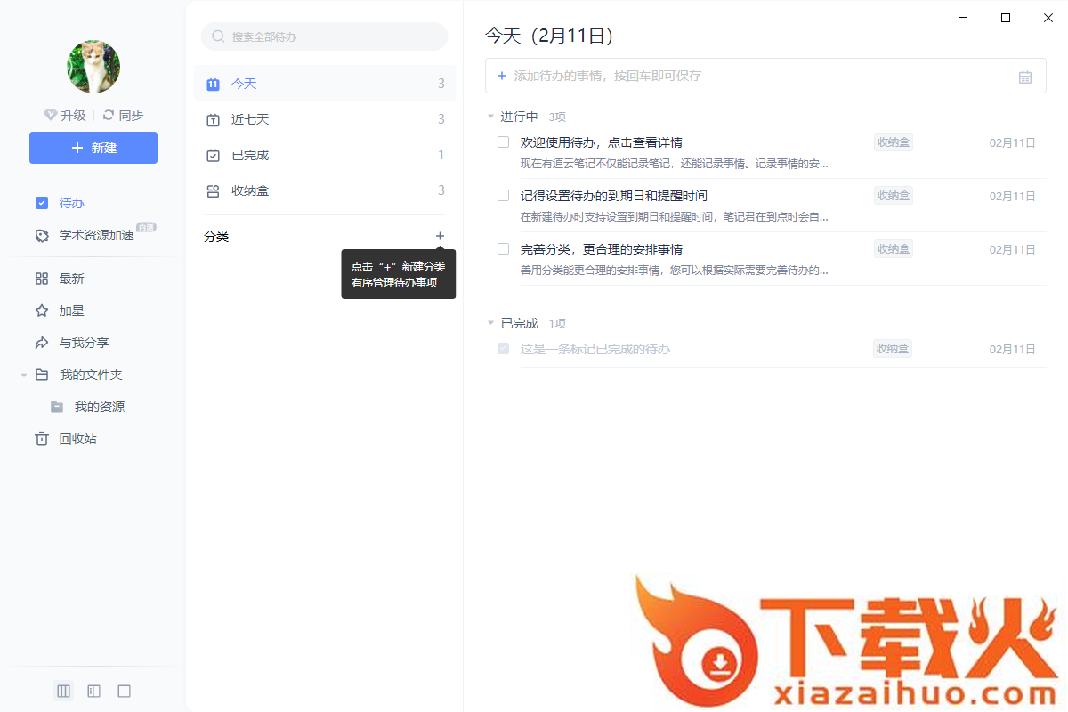Switch to single-pane layout view icon

point(125,691)
